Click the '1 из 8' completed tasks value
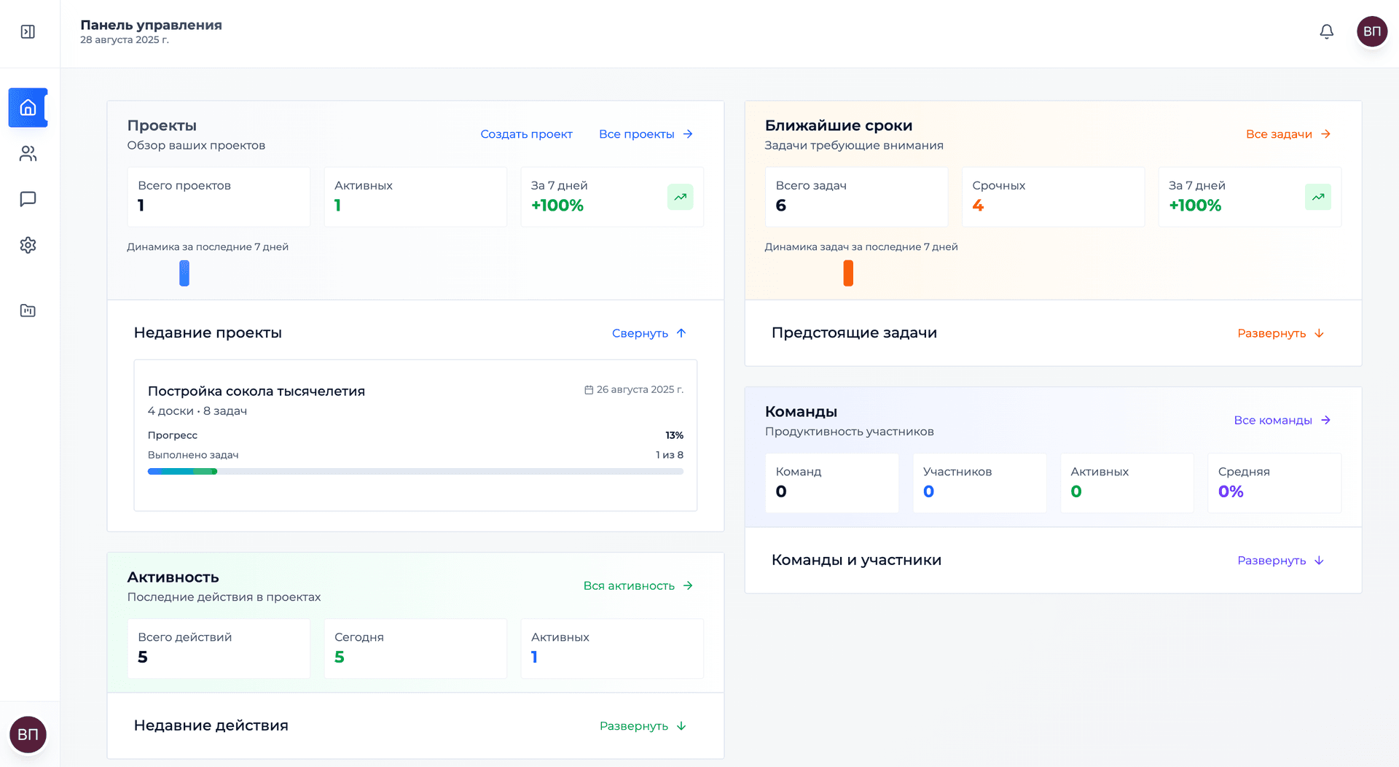The image size is (1399, 767). click(670, 455)
